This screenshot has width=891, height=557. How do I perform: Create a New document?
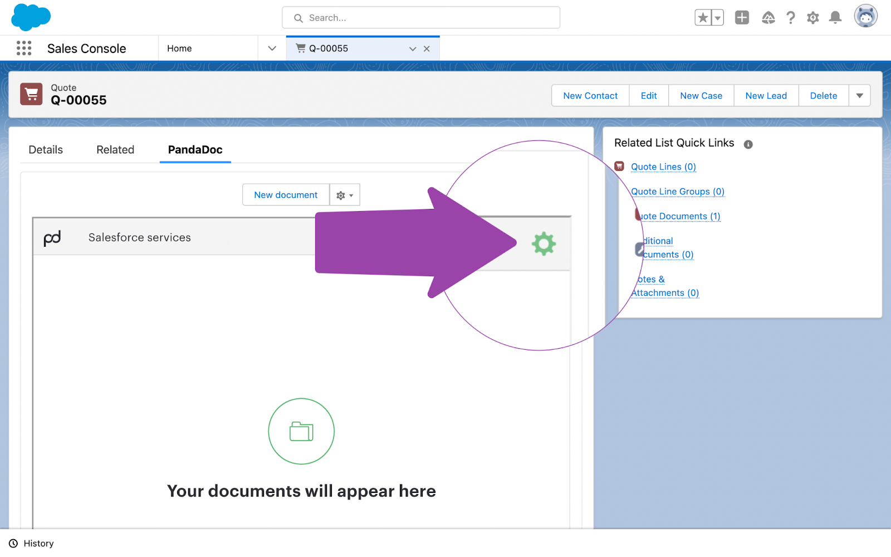[286, 195]
